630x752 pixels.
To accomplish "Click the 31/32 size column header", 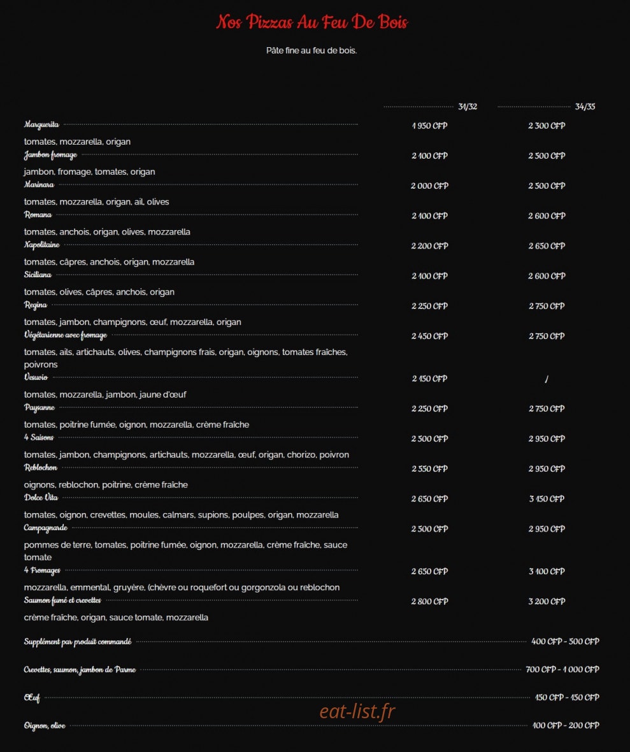I will coord(468,106).
